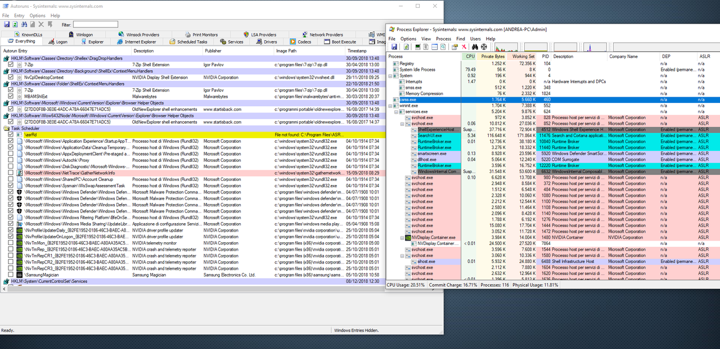Click the Show Process Tree toolbar icon
The image size is (720, 349).
426,47
